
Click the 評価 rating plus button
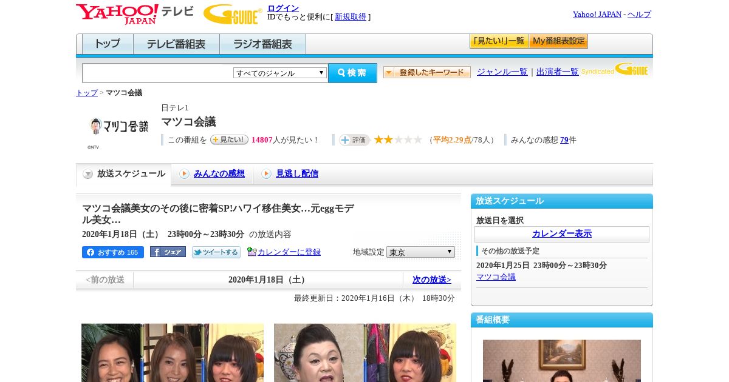354,140
